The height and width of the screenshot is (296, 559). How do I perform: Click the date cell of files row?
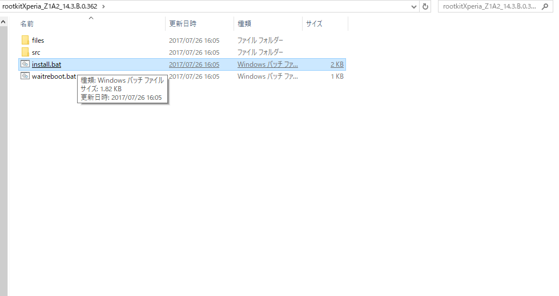point(194,40)
